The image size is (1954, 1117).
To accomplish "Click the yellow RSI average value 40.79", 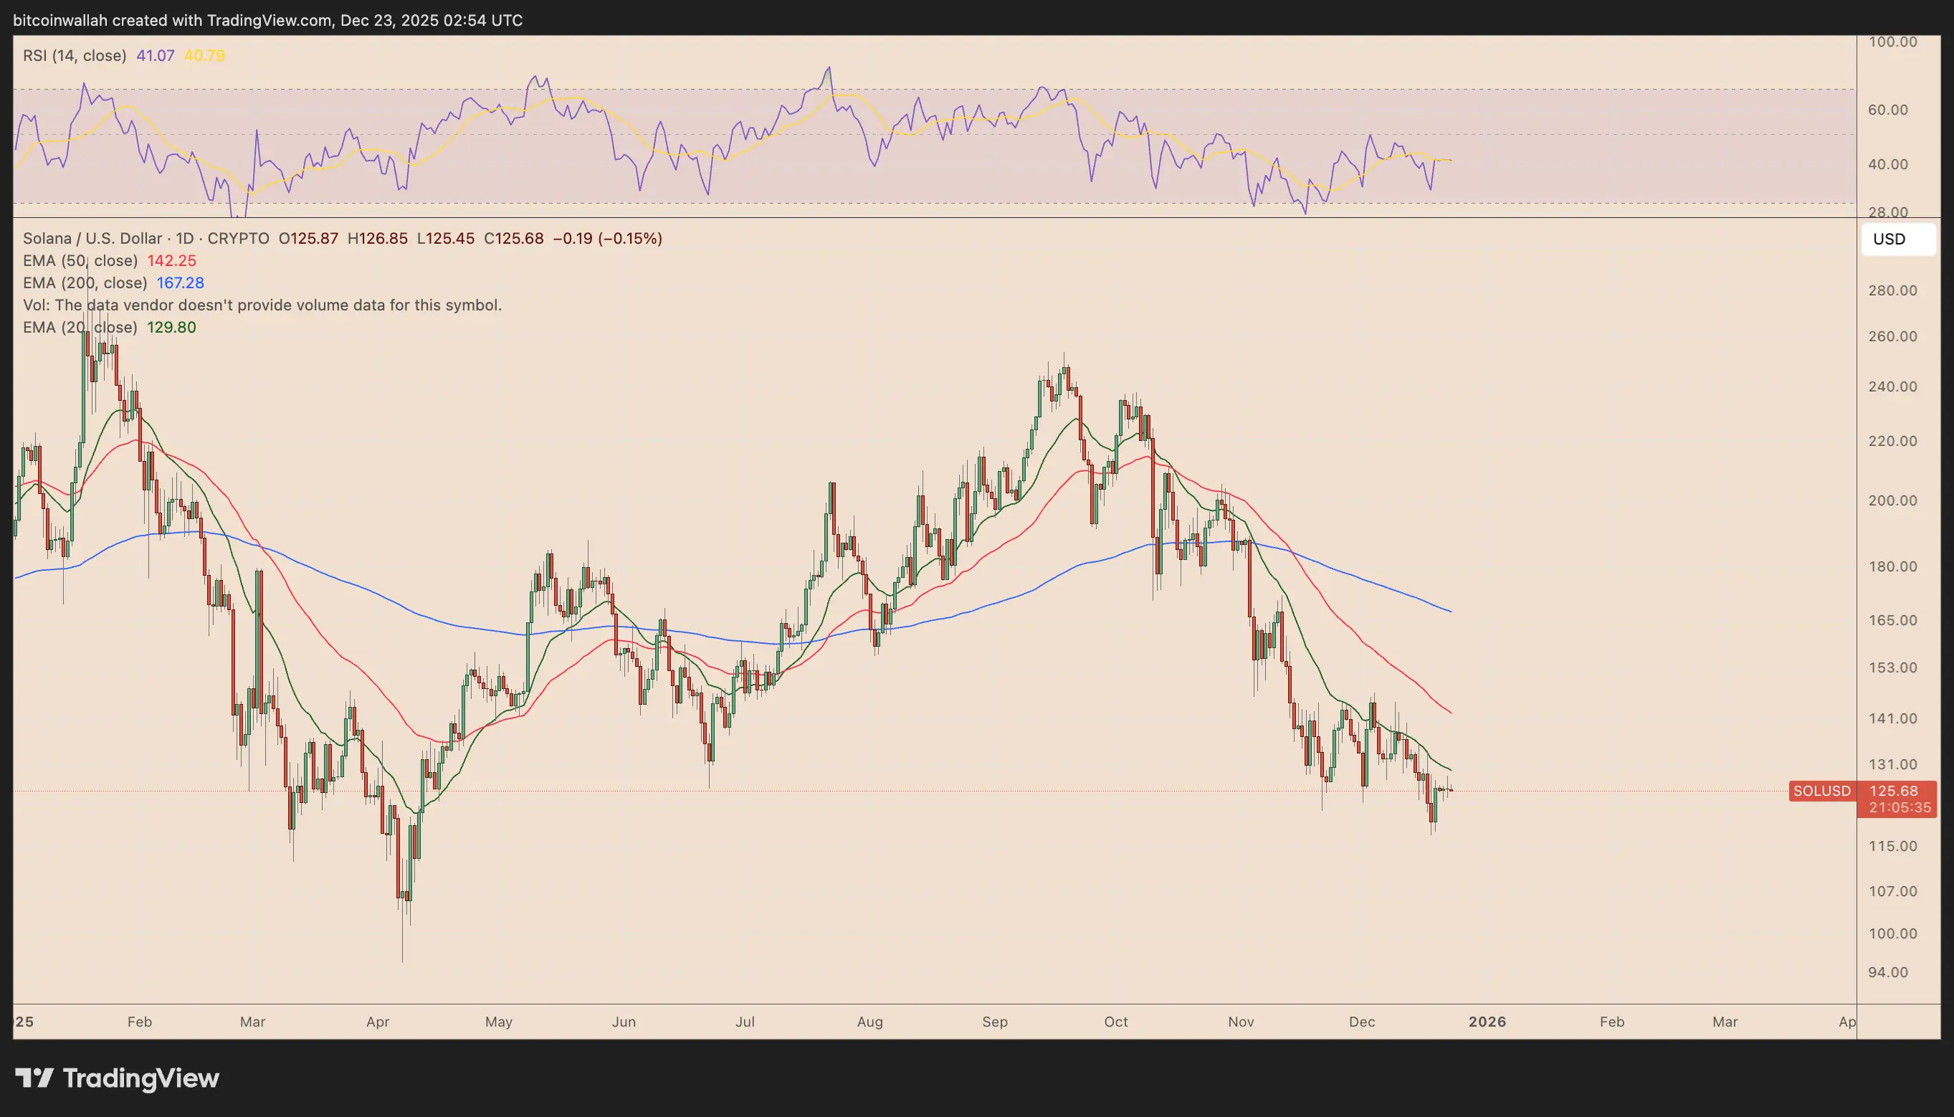I will coord(205,56).
